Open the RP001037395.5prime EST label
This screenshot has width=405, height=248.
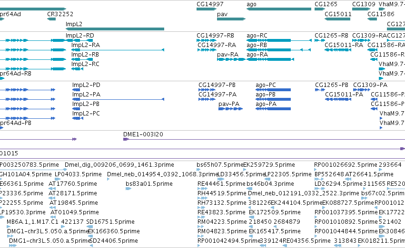[x=346, y=213]
